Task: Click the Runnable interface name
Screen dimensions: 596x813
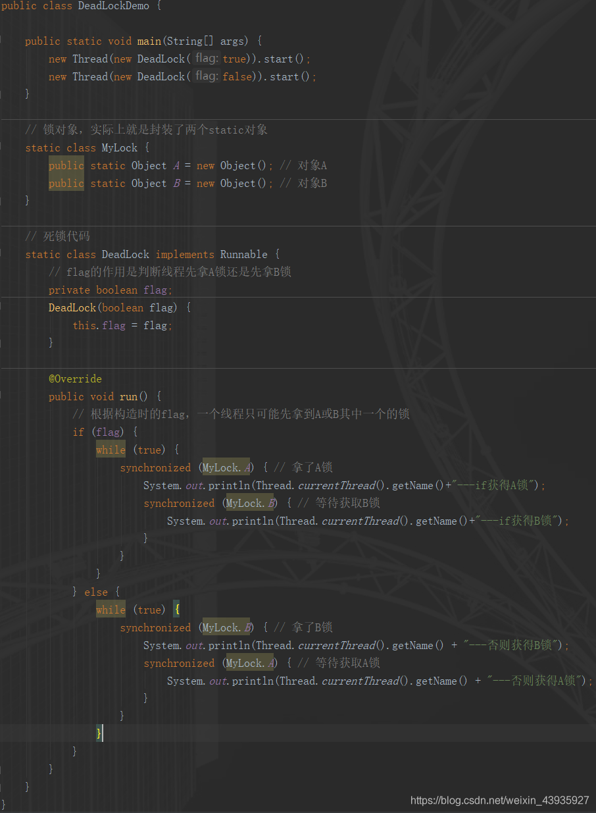Action: point(243,254)
